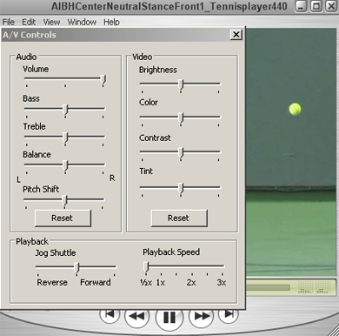This screenshot has height=336, width=339.
Task: Reset the Video settings
Action: [x=179, y=218]
